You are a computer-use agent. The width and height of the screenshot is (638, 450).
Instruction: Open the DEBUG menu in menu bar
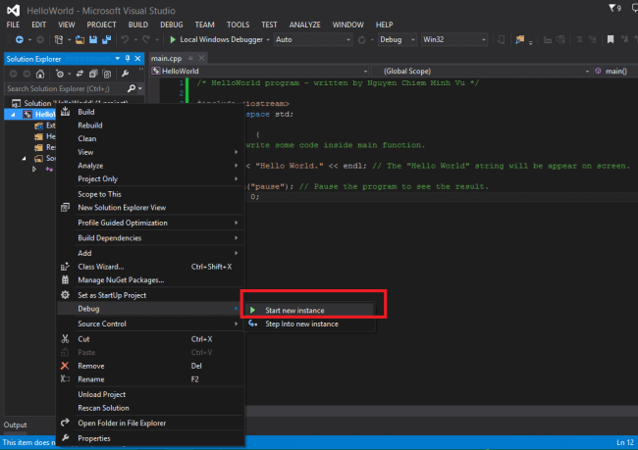click(172, 25)
